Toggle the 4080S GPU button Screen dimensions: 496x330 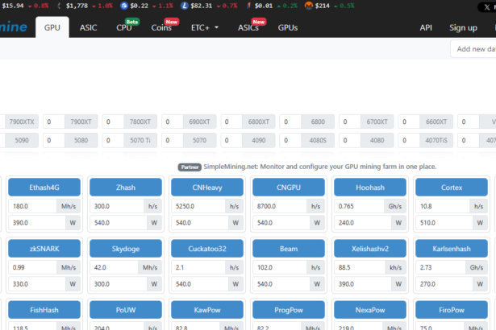click(x=318, y=140)
